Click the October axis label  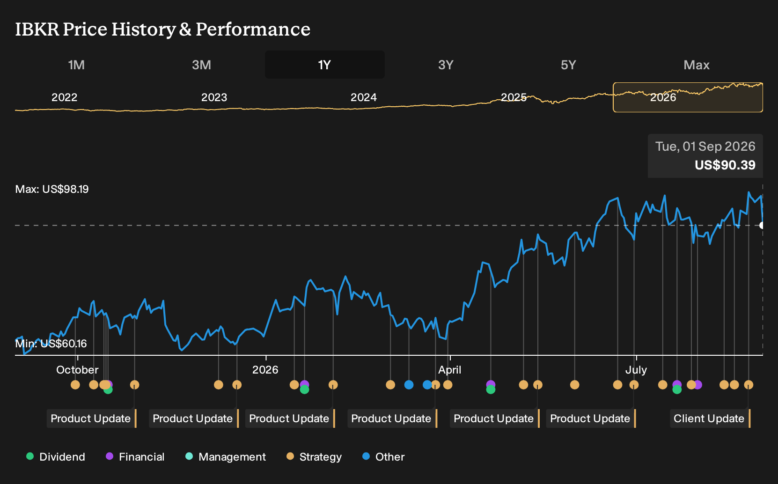point(77,370)
